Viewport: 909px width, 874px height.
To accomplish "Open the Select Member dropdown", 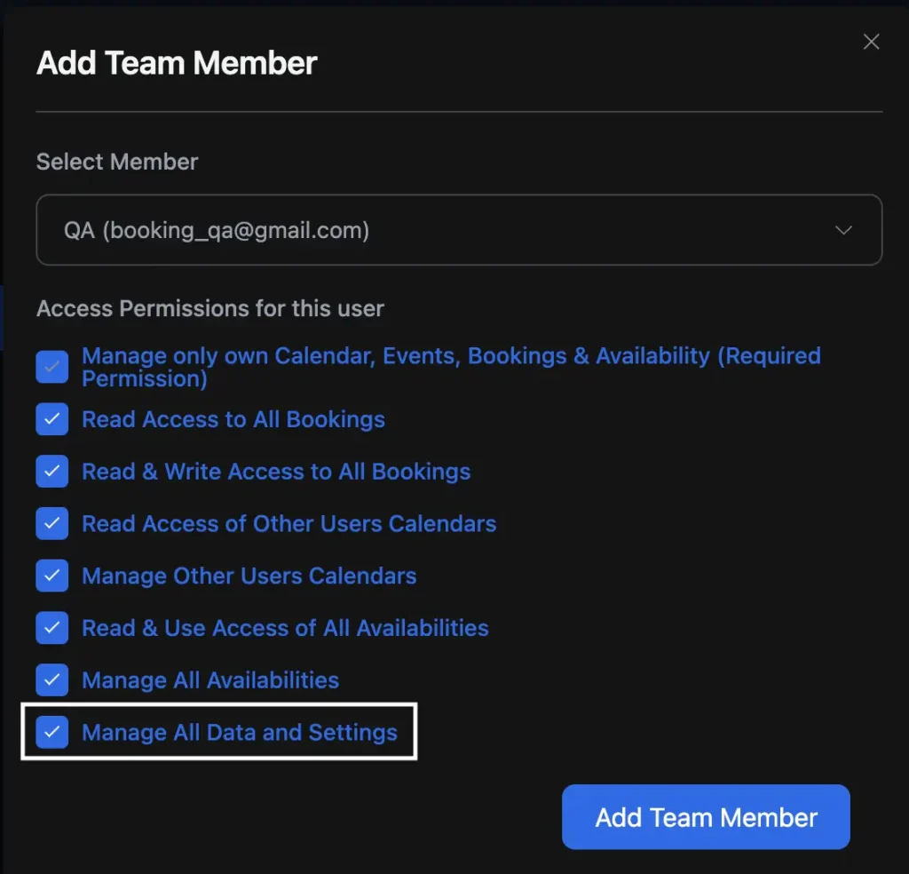I will [459, 229].
